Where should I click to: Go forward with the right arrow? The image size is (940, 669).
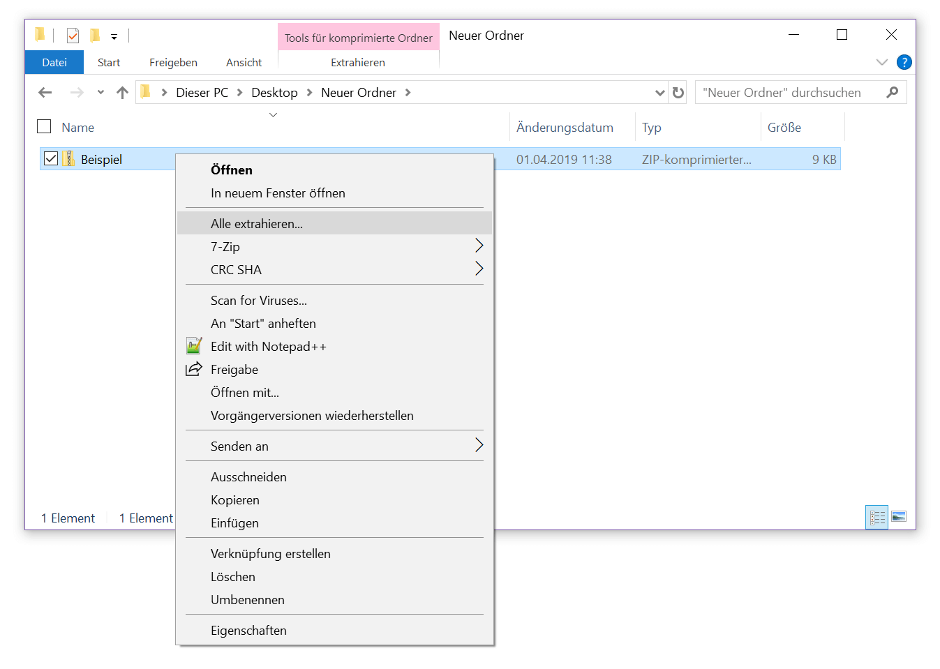(x=77, y=92)
